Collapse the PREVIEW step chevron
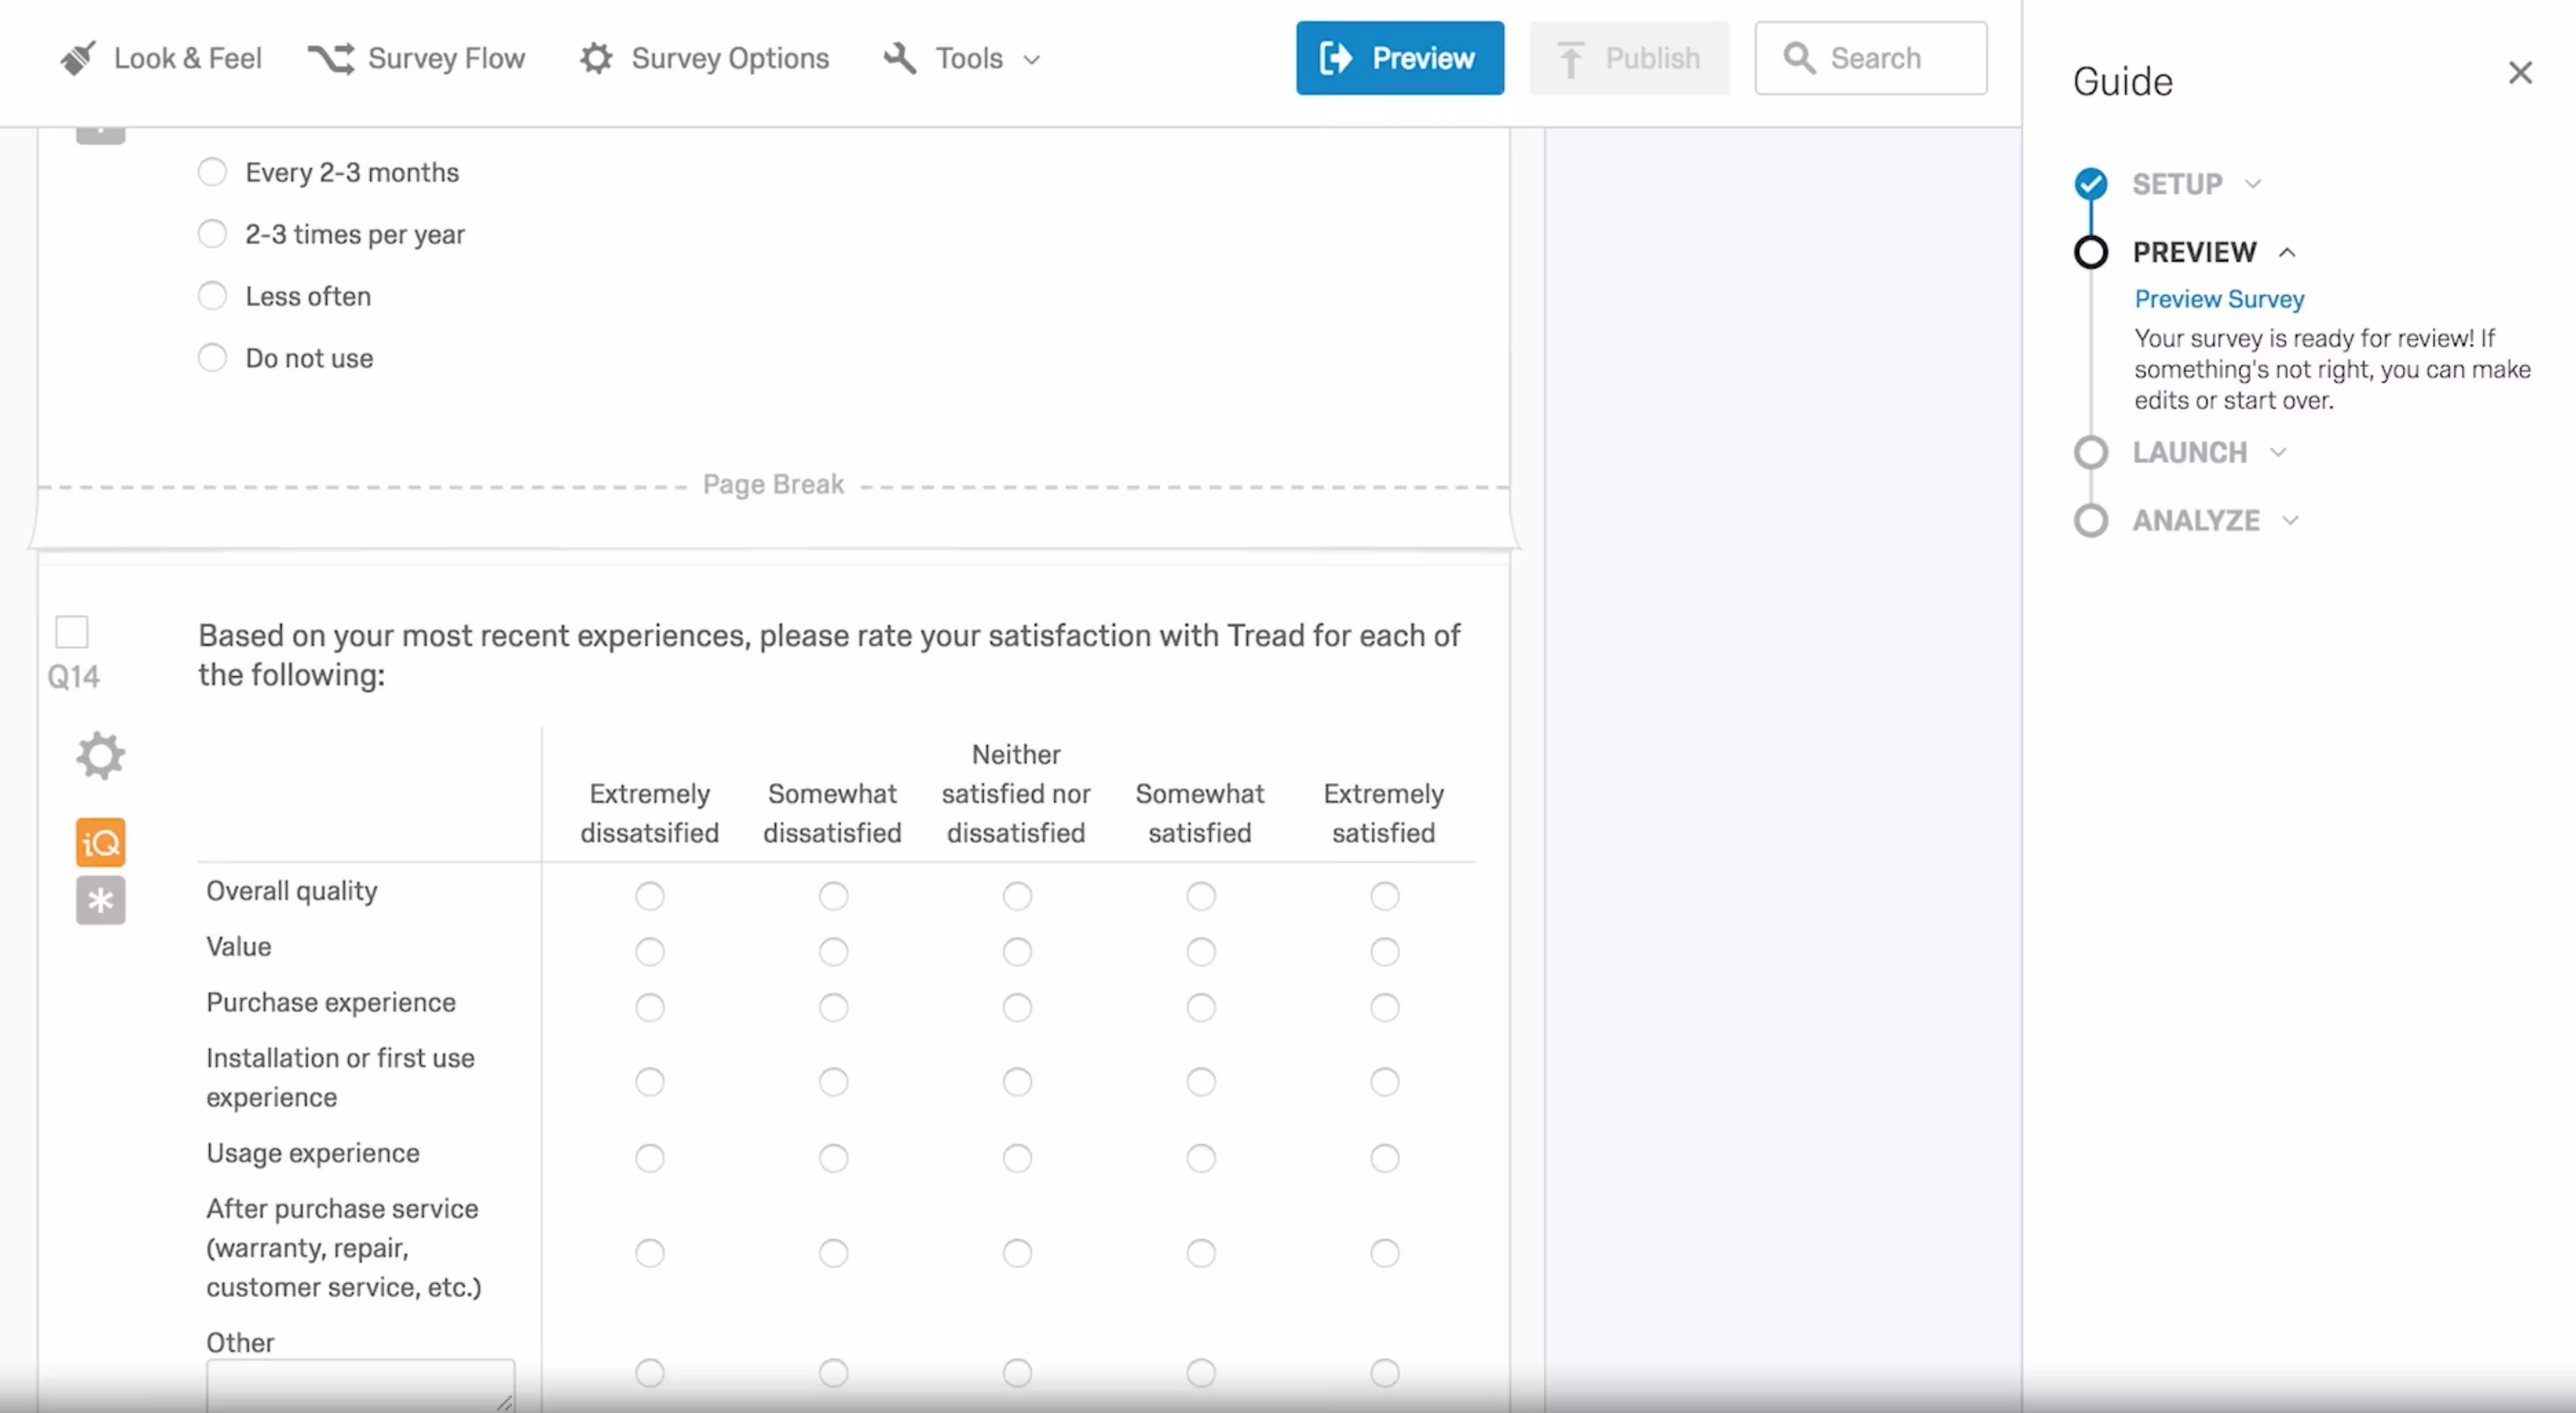The width and height of the screenshot is (2576, 1413). click(x=2287, y=252)
